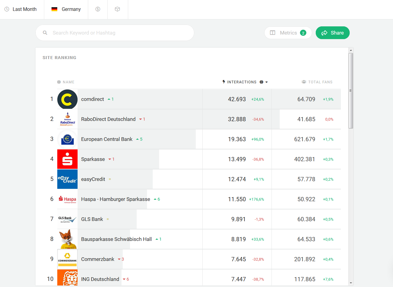Viewport: 393px width, 287px height.
Task: Click the green Metrics count badge
Action: (x=303, y=33)
